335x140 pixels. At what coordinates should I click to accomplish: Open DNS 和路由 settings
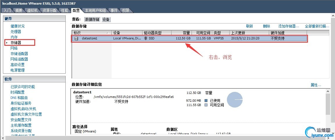coord(19,98)
